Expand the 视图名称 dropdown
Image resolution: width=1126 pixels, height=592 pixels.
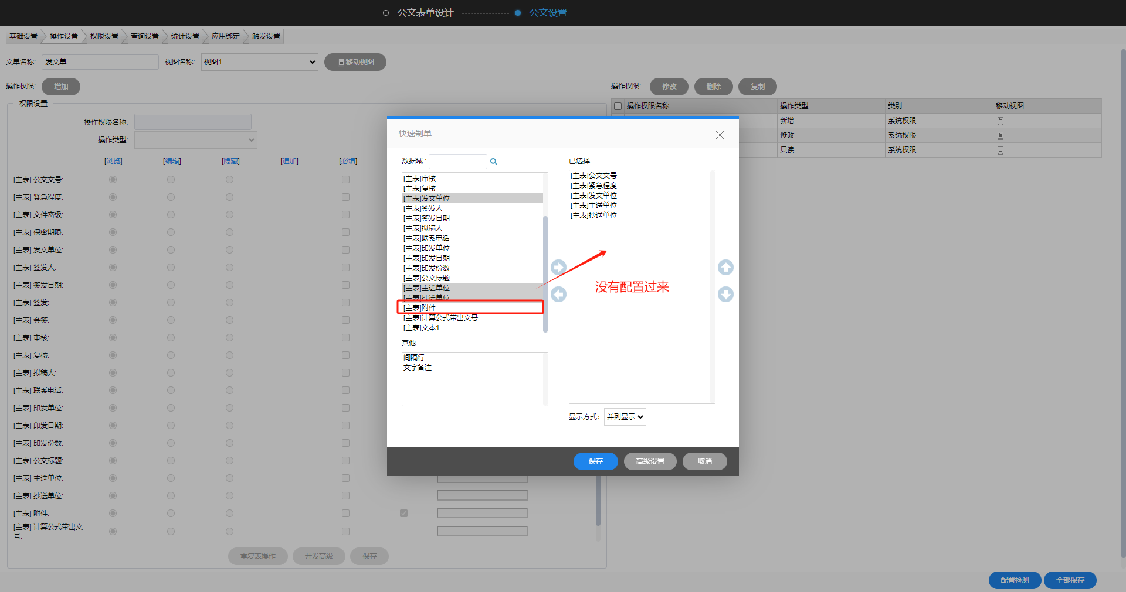tap(259, 62)
